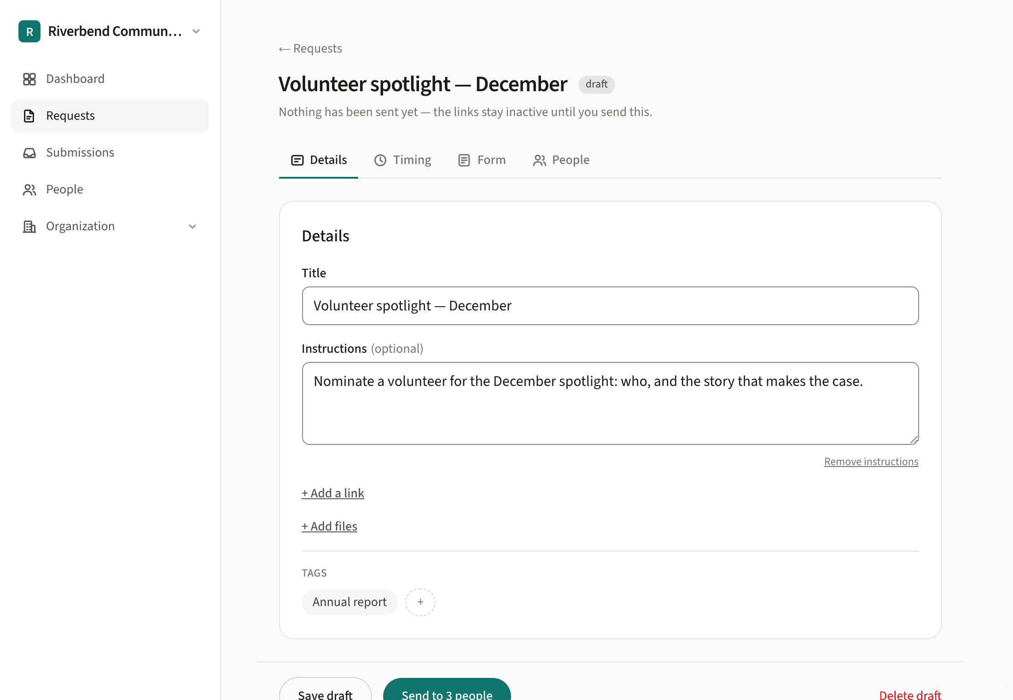1013x700 pixels.
Task: Click the Riverbend Commun… workspace name
Action: click(x=115, y=31)
